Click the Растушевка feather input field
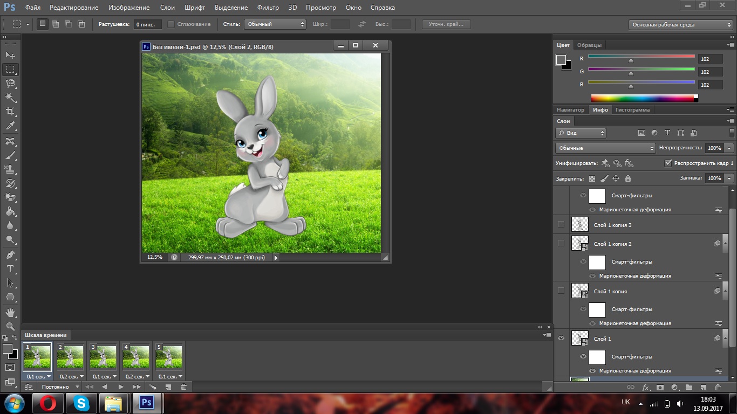The image size is (737, 414). (x=148, y=24)
